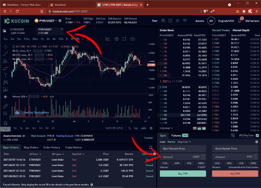Click the back arrow in chart toolbar
Screen dimensions: 261x188
tap(5, 97)
